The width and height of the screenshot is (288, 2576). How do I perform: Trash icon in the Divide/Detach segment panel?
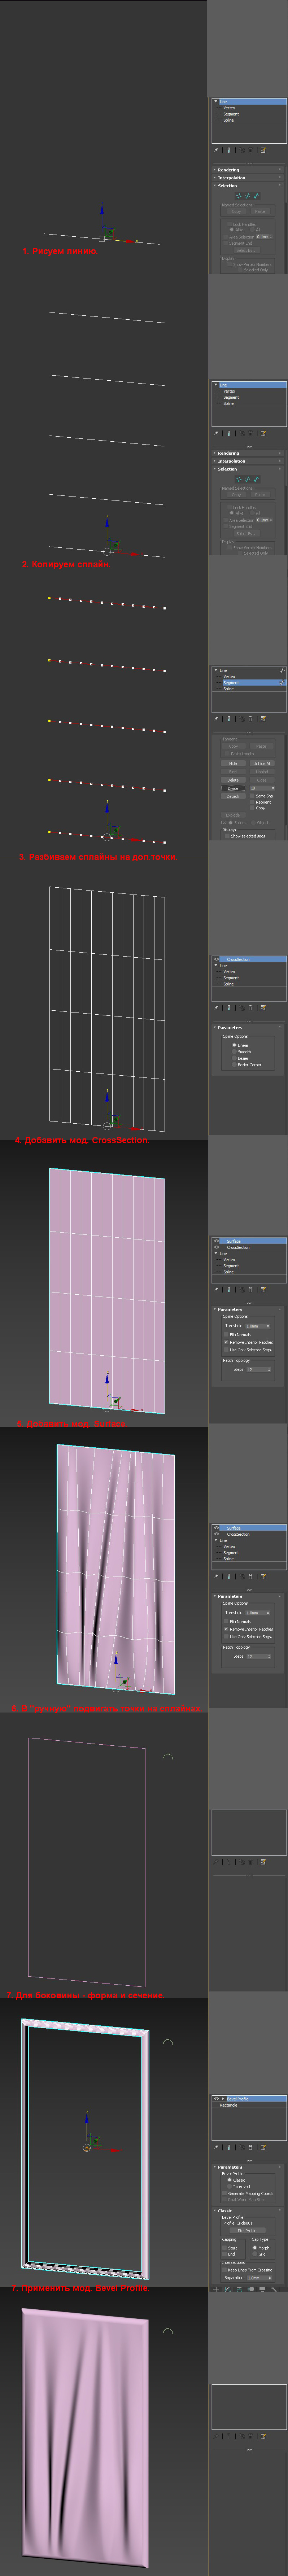(250, 719)
